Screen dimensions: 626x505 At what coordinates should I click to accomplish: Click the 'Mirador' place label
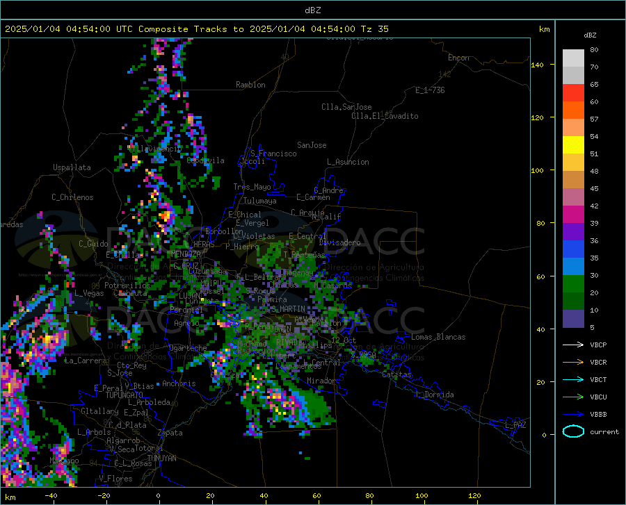pyautogui.click(x=321, y=381)
